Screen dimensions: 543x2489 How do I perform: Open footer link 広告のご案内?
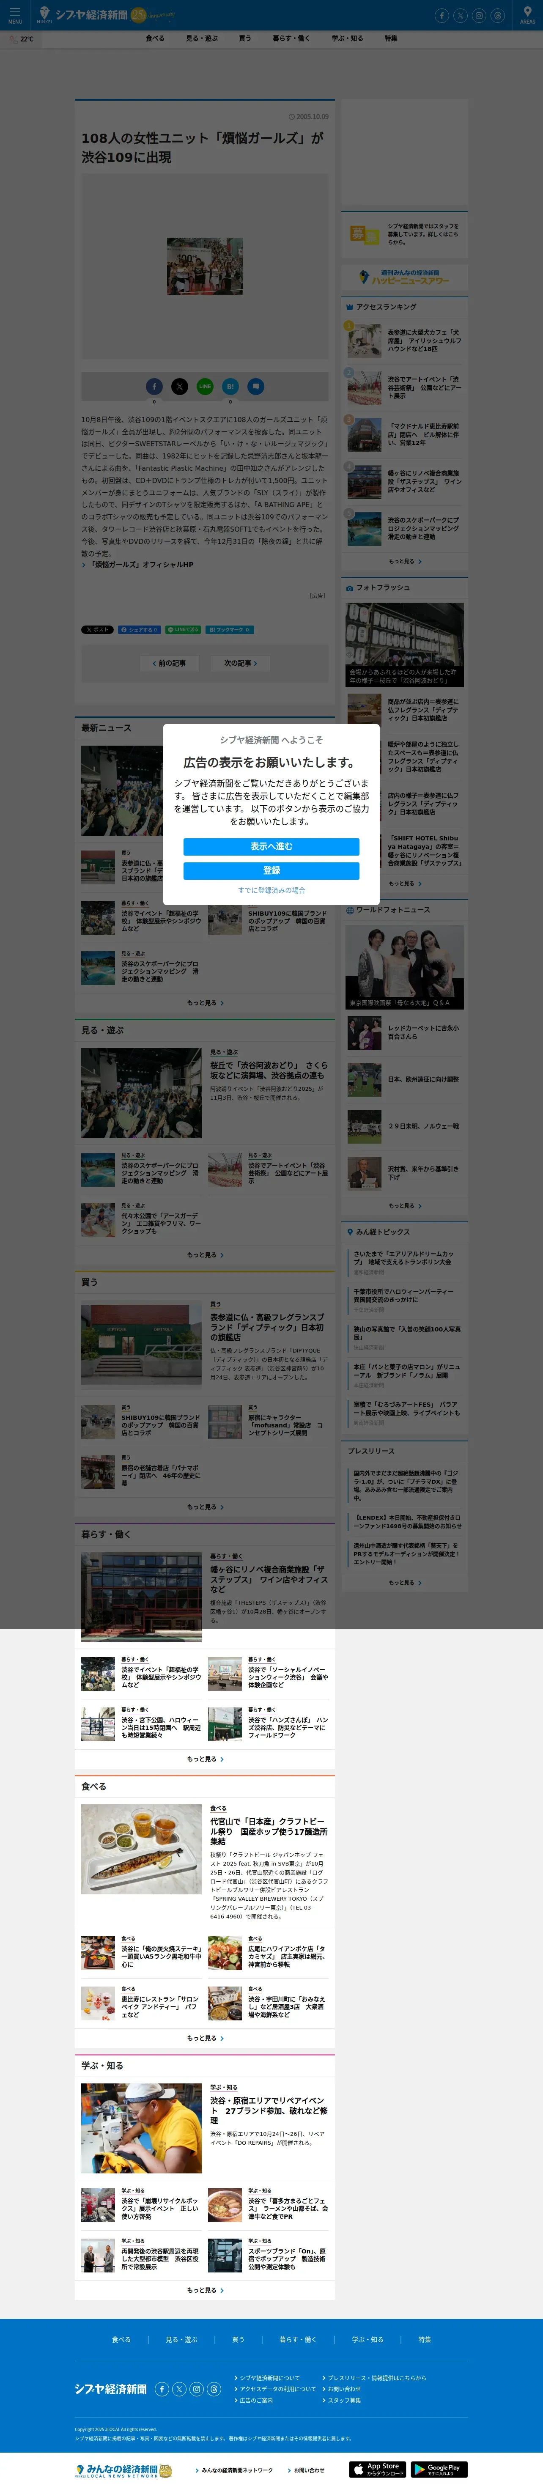click(256, 2400)
